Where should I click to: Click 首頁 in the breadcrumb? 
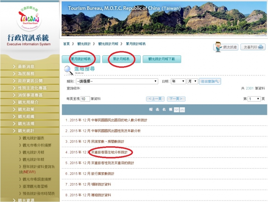click(67, 44)
